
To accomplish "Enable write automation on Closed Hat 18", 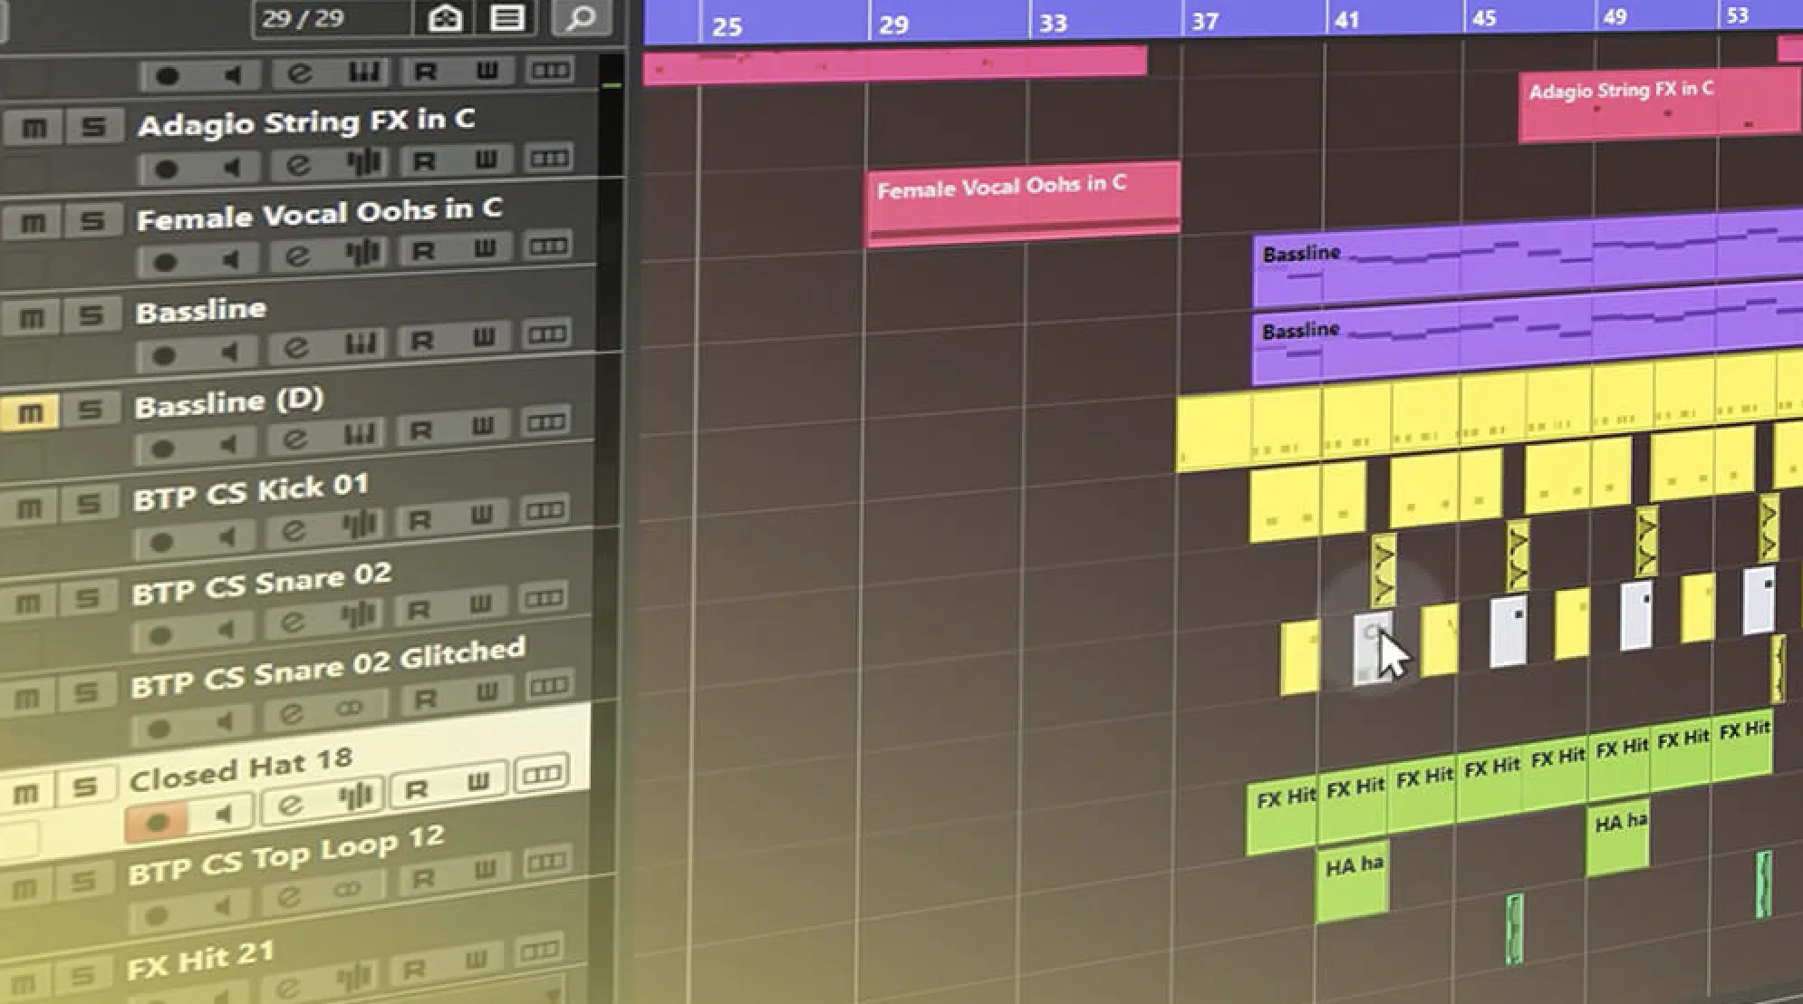I will click(x=477, y=781).
